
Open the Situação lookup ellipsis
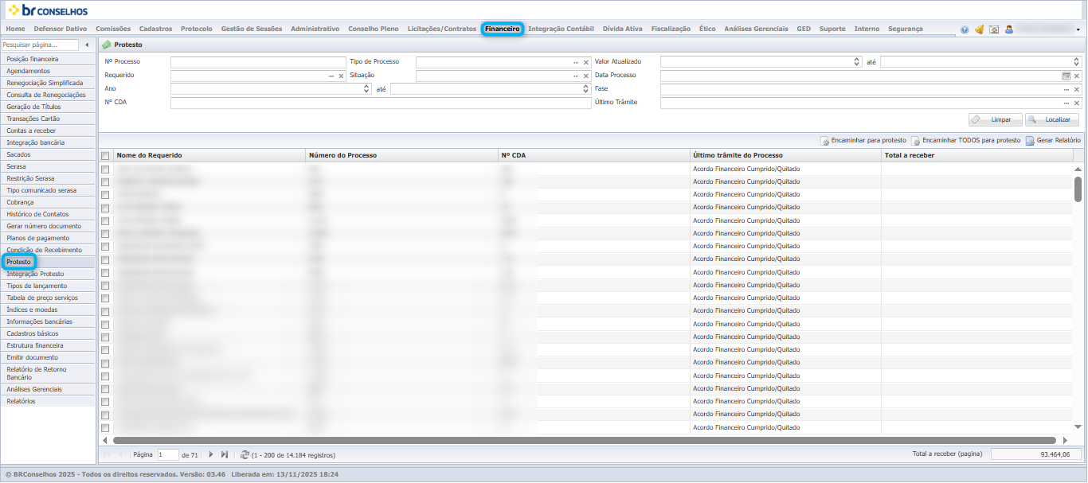tap(576, 76)
